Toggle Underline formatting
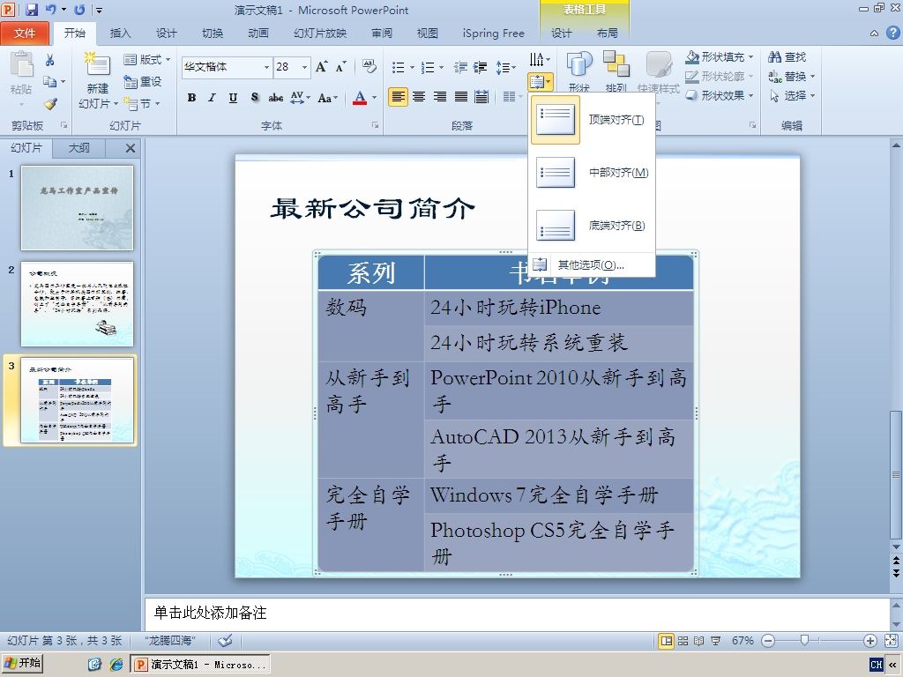Screen dimensions: 903x677 click(233, 98)
